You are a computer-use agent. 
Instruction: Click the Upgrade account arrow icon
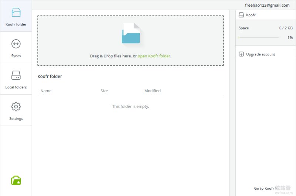click(241, 54)
